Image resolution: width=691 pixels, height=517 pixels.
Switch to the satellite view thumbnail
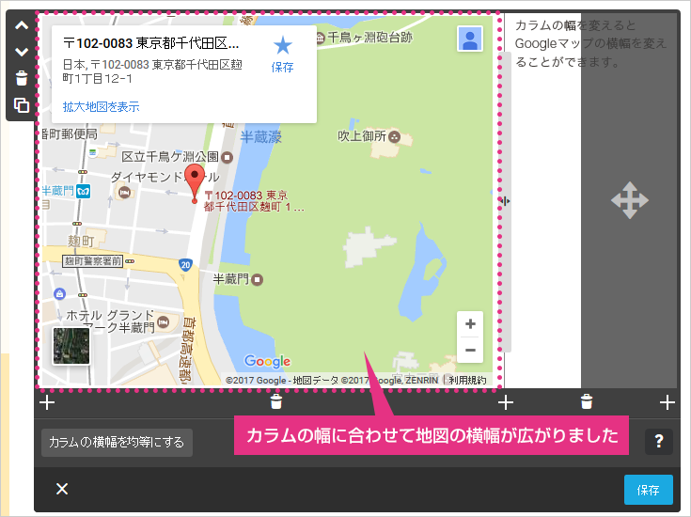point(71,346)
